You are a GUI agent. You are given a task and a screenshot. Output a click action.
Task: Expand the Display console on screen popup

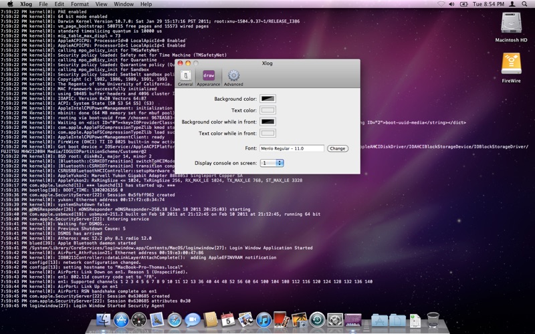[272, 163]
